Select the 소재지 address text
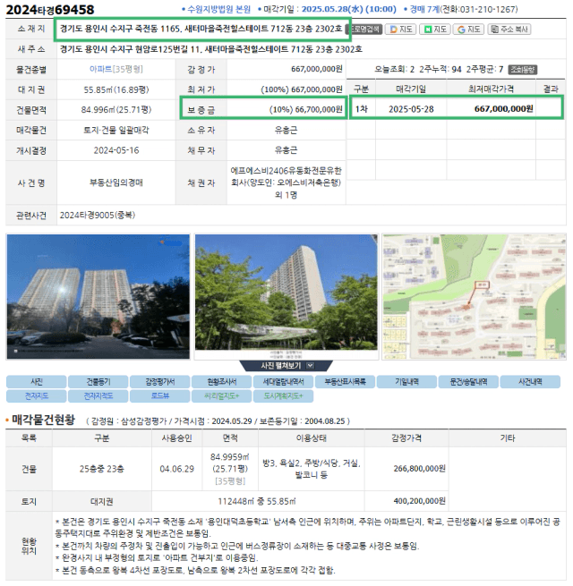Screen dimensions: 573x586 point(201,29)
